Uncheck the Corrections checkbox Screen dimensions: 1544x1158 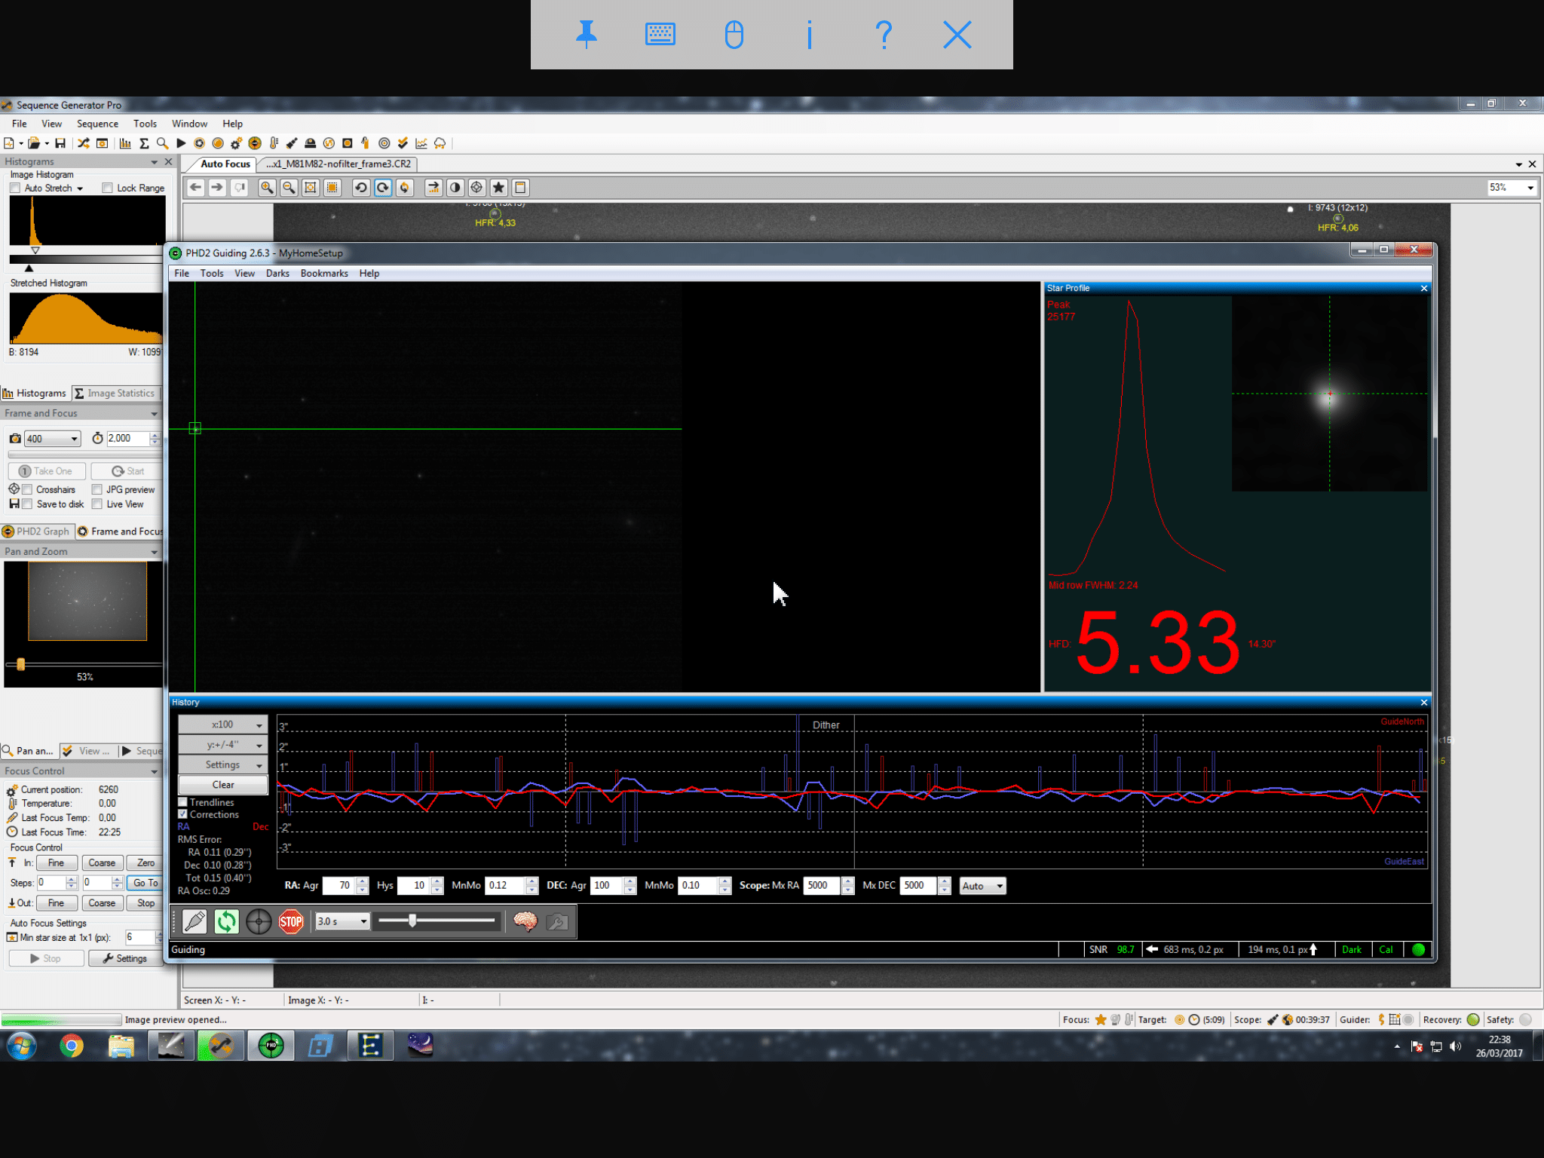(182, 814)
